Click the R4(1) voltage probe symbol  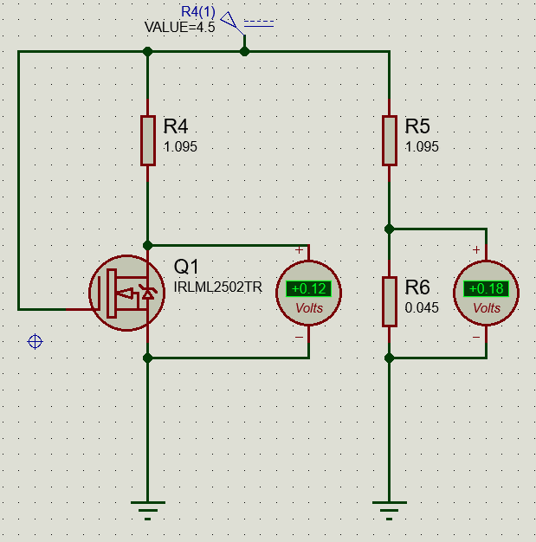[229, 19]
